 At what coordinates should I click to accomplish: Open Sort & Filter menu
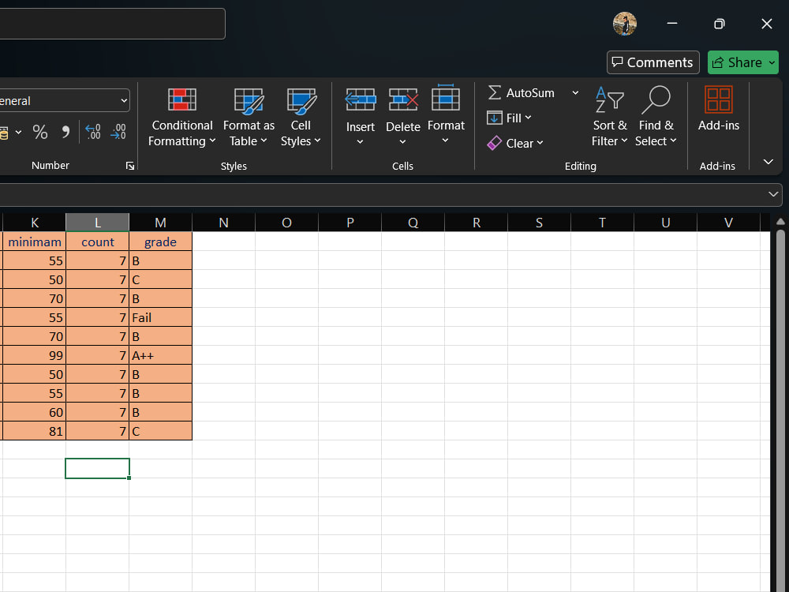[x=609, y=118]
